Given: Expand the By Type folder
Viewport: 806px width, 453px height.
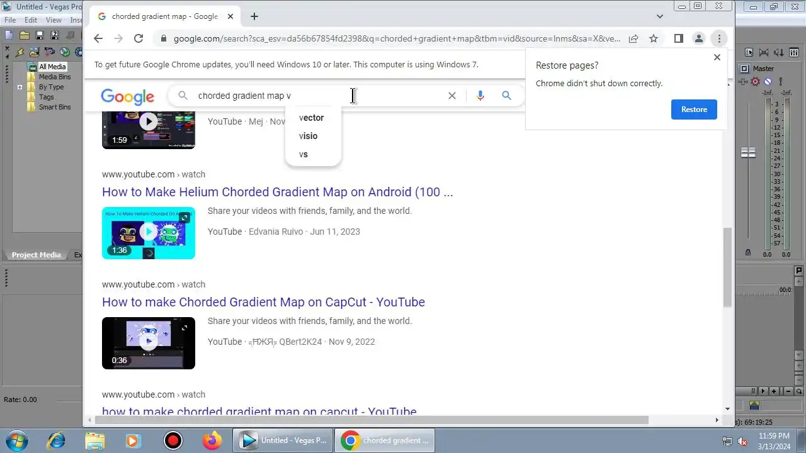Looking at the screenshot, I should point(20,87).
